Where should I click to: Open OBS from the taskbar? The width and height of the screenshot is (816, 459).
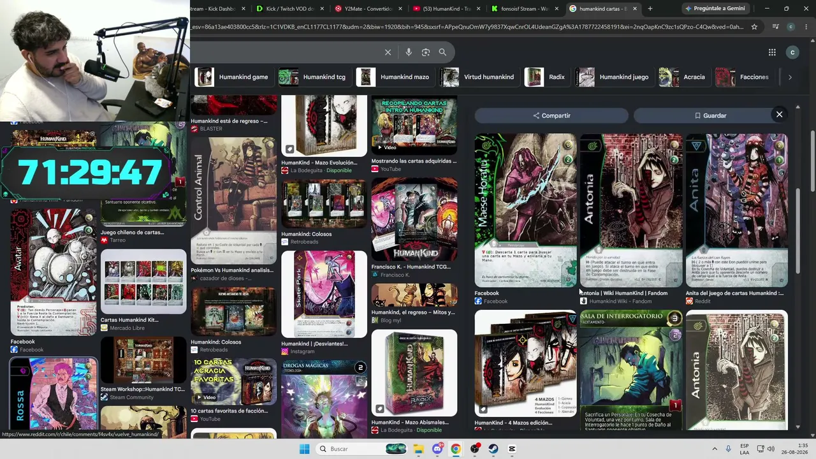pyautogui.click(x=474, y=449)
